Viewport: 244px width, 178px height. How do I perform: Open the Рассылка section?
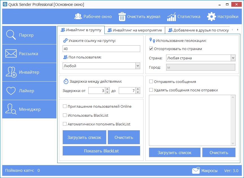coord(29,53)
